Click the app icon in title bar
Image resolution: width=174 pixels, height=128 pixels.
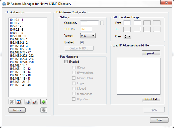(4, 4)
